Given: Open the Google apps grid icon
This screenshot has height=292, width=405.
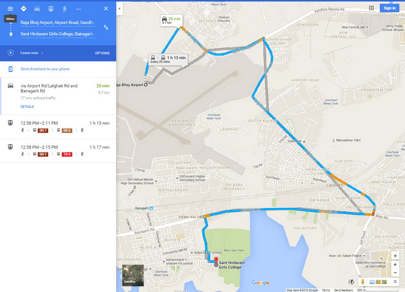Looking at the screenshot, I should pos(371,8).
